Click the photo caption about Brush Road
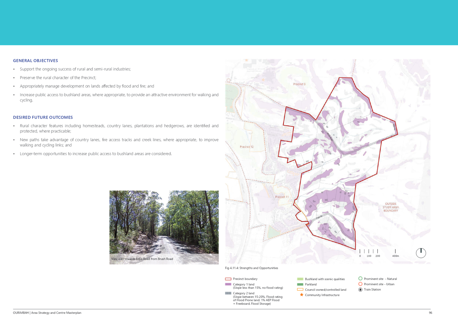Image resolution: width=458 pixels, height=324 pixels. point(142,259)
